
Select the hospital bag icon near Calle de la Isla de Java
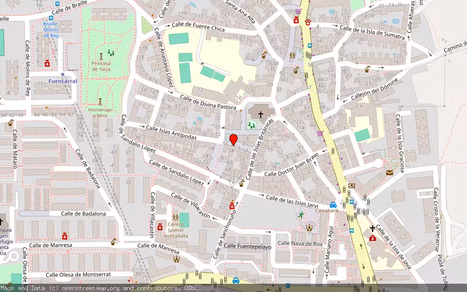click(x=372, y=238)
